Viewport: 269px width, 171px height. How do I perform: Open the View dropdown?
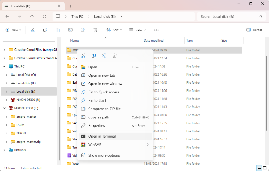click(137, 30)
